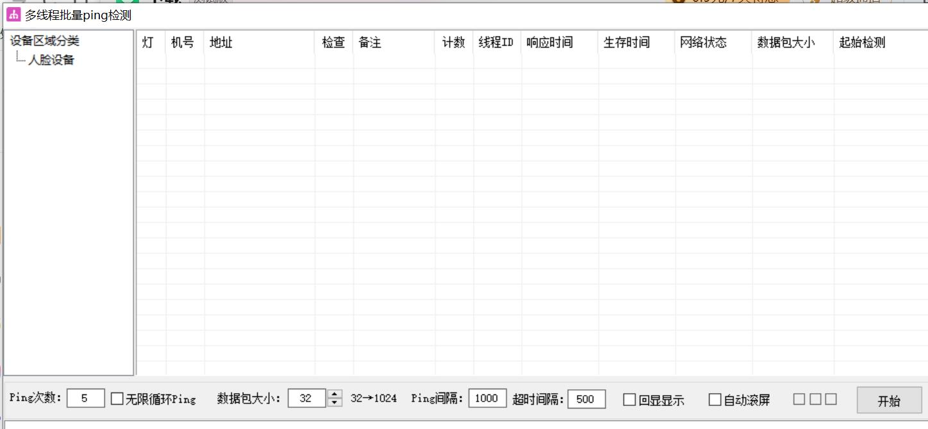Decrease packet size with the down arrow
The width and height of the screenshot is (928, 429).
335,403
